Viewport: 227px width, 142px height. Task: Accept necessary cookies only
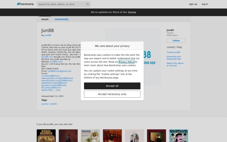(112, 94)
